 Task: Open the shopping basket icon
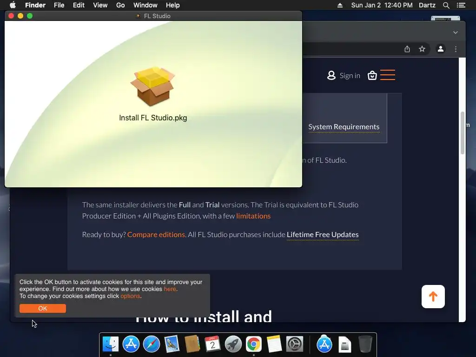[372, 75]
